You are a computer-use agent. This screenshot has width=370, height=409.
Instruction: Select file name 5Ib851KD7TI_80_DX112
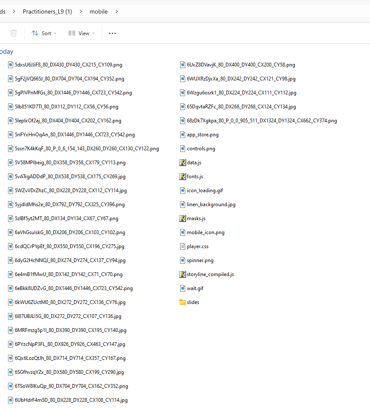pos(66,106)
